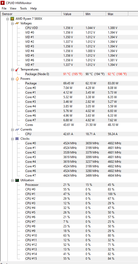This screenshot has width=138, height=264.
Task: Click the 4604 MHz max clock value
Action: pos(114,176)
